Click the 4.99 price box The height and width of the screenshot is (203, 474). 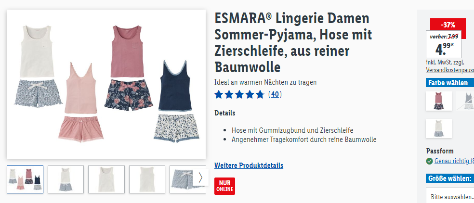[444, 44]
